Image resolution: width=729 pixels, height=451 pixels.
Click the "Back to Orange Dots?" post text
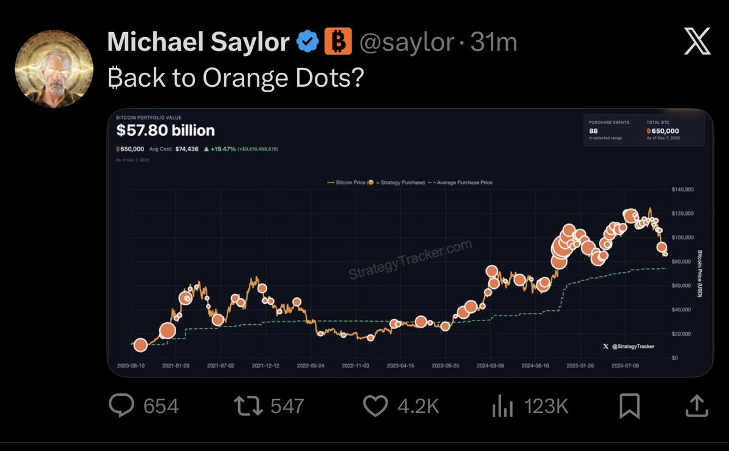point(236,78)
